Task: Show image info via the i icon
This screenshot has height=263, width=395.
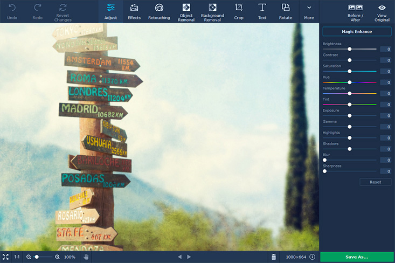Action: point(312,257)
